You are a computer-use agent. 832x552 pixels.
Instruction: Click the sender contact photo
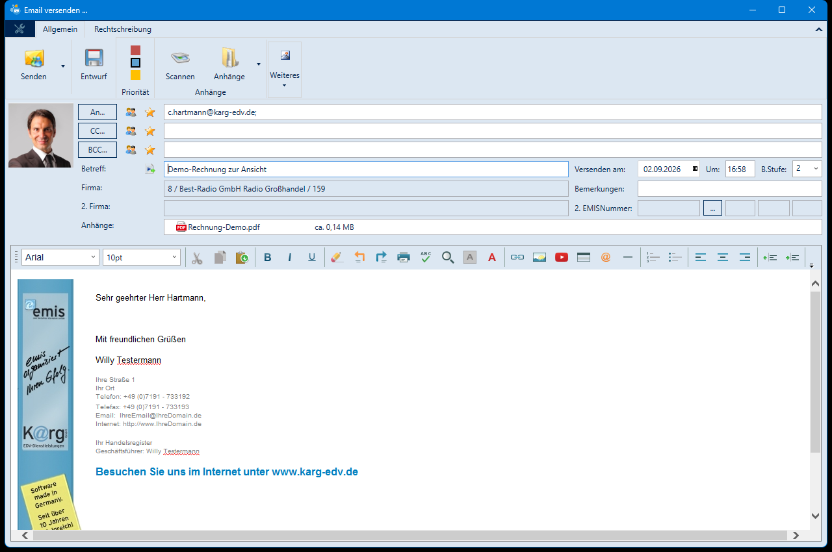pos(41,135)
